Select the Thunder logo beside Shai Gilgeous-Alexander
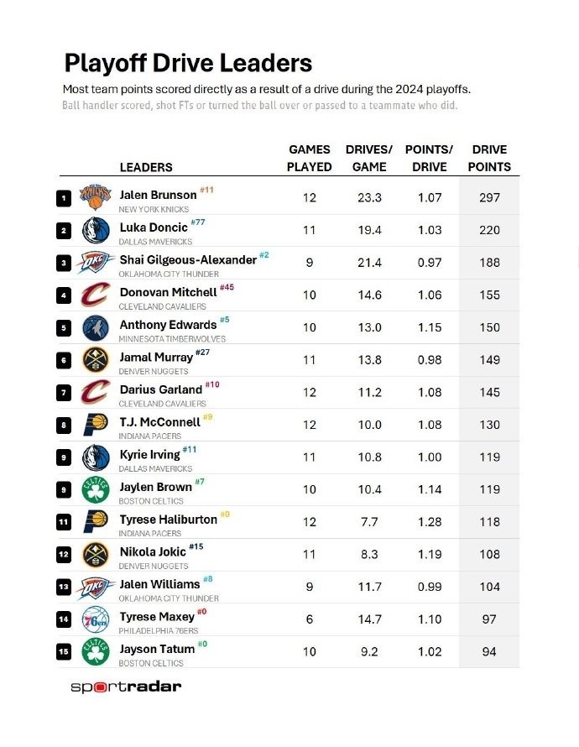The height and width of the screenshot is (747, 579). click(x=95, y=263)
